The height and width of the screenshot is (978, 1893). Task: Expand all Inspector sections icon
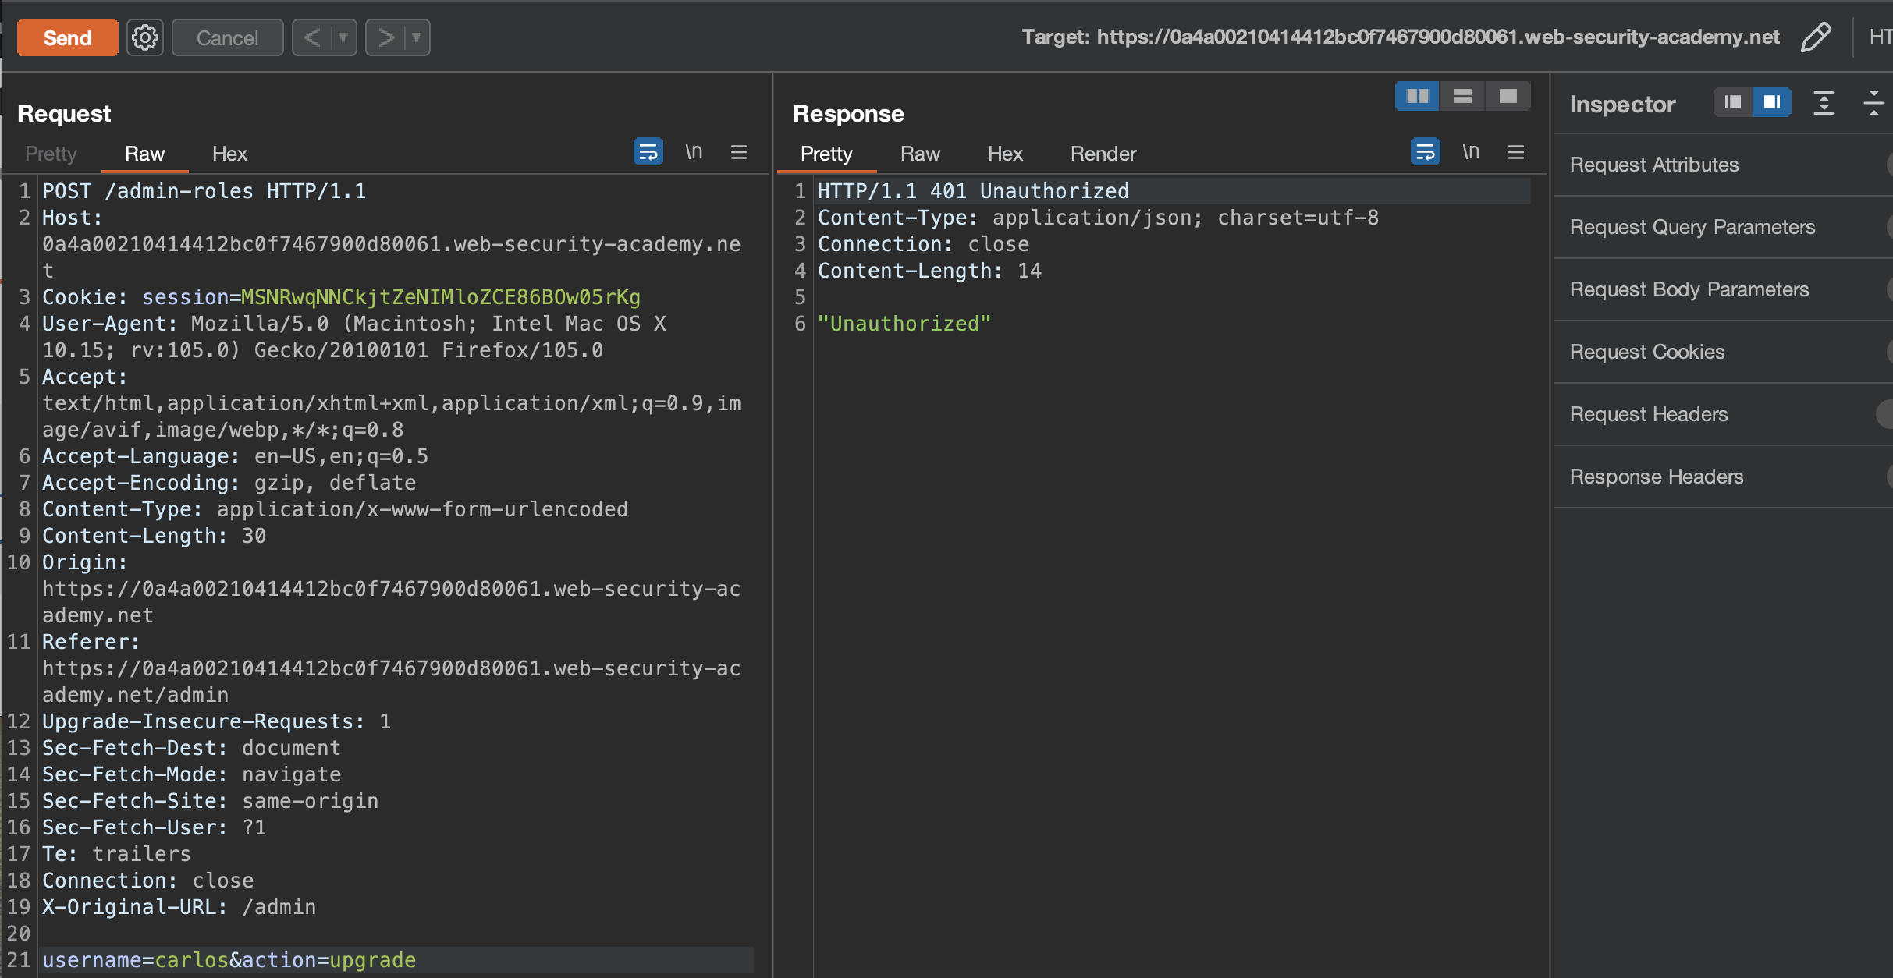(1824, 103)
